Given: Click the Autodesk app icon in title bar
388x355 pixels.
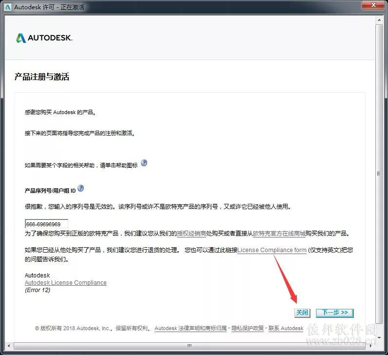Looking at the screenshot, I should (x=8, y=7).
